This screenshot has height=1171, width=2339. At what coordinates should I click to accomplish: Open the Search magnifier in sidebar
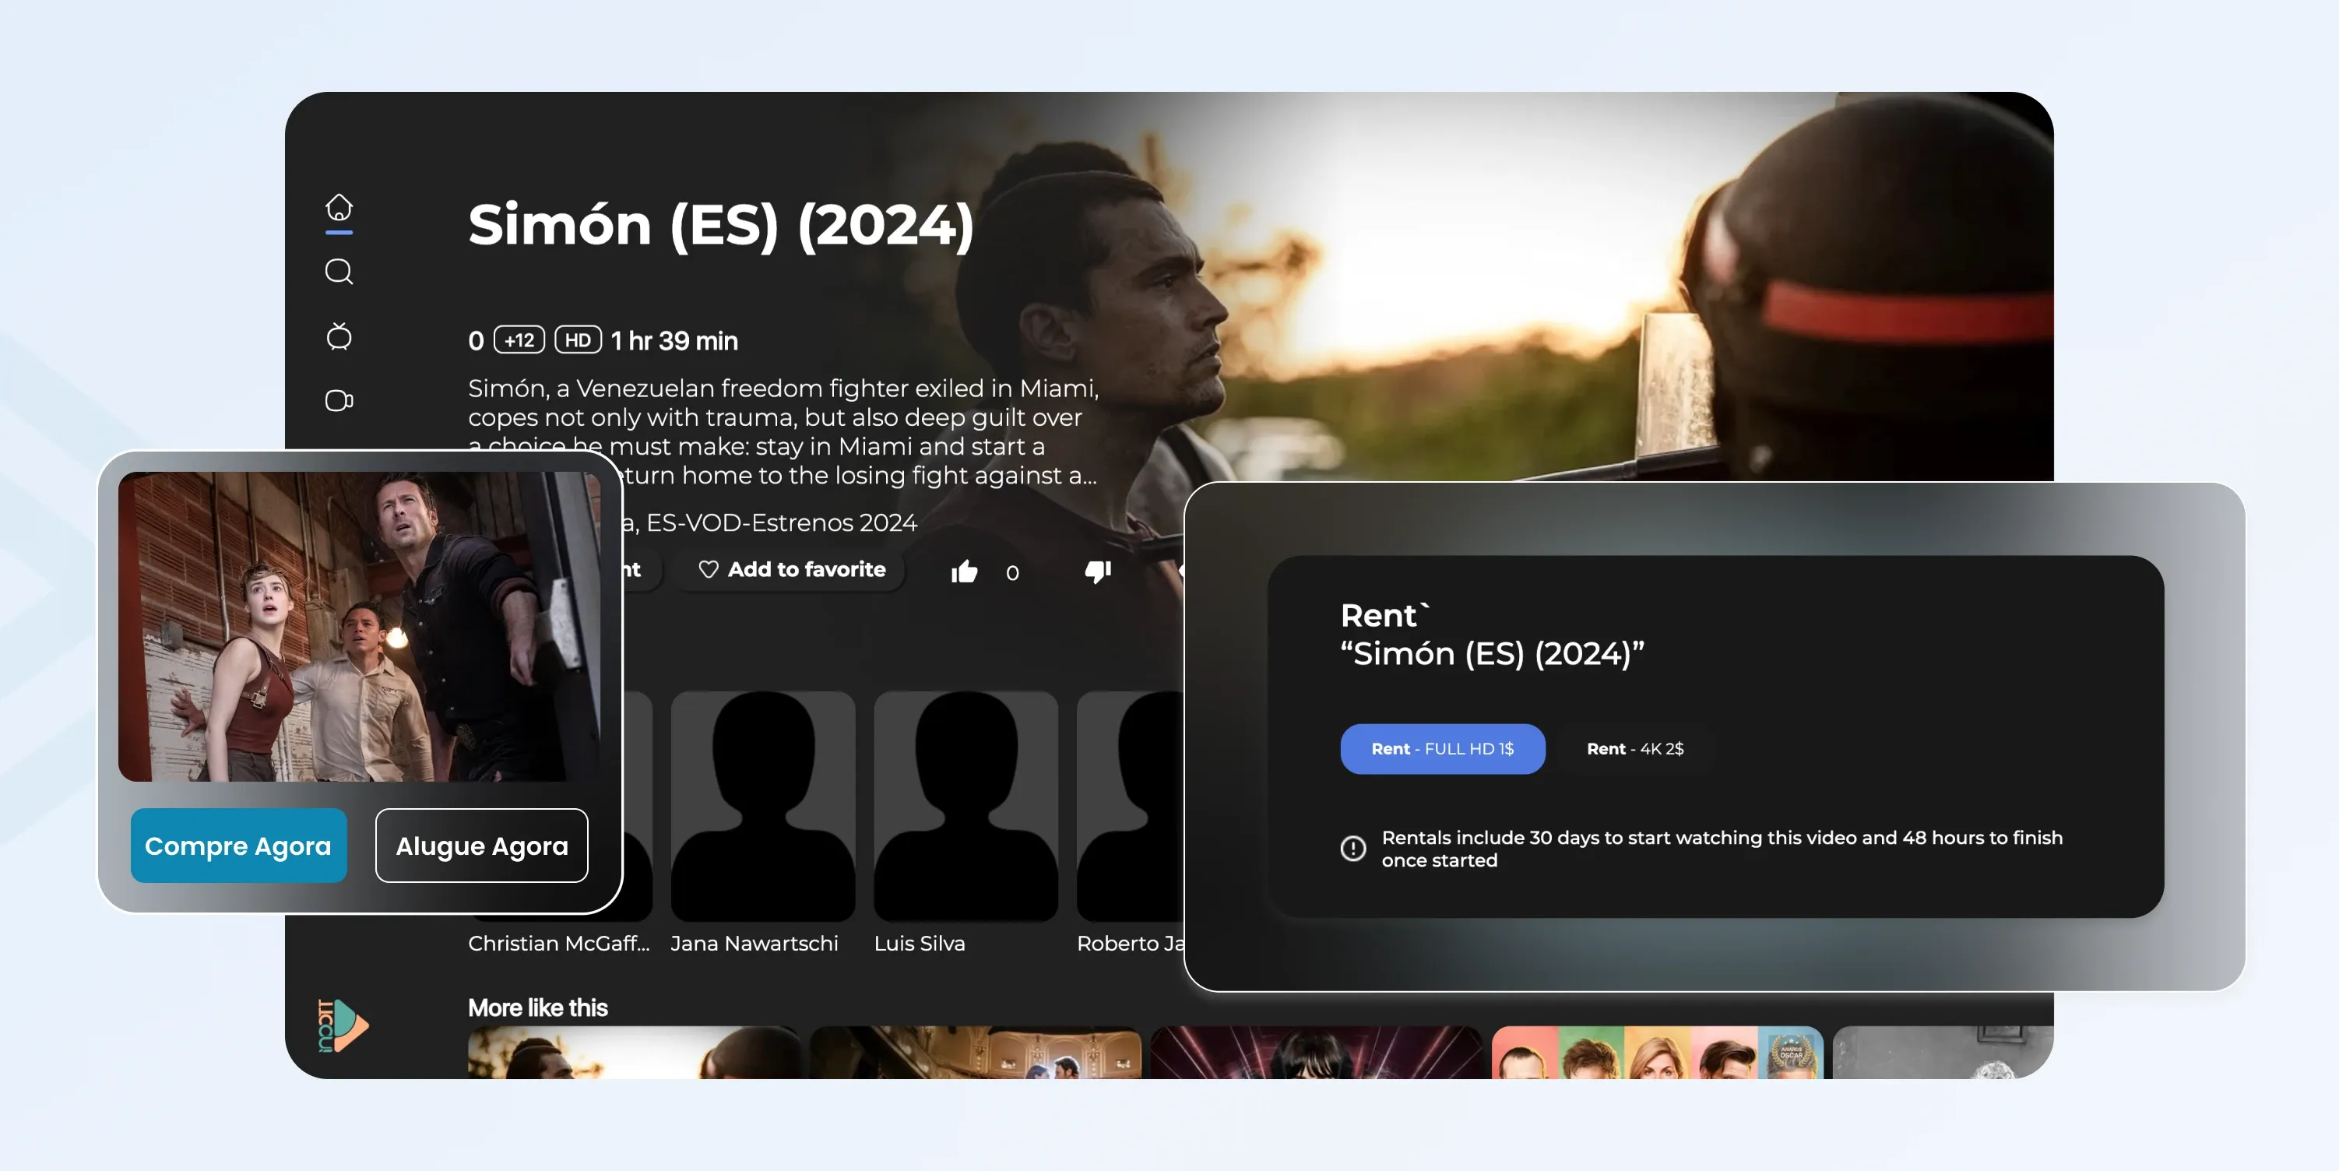pos(339,272)
